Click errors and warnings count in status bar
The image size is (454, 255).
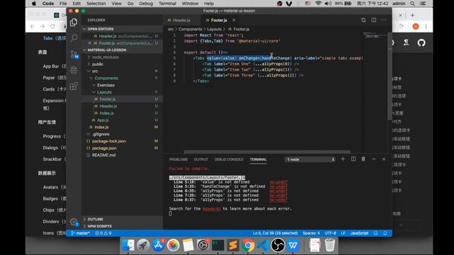coord(104,233)
